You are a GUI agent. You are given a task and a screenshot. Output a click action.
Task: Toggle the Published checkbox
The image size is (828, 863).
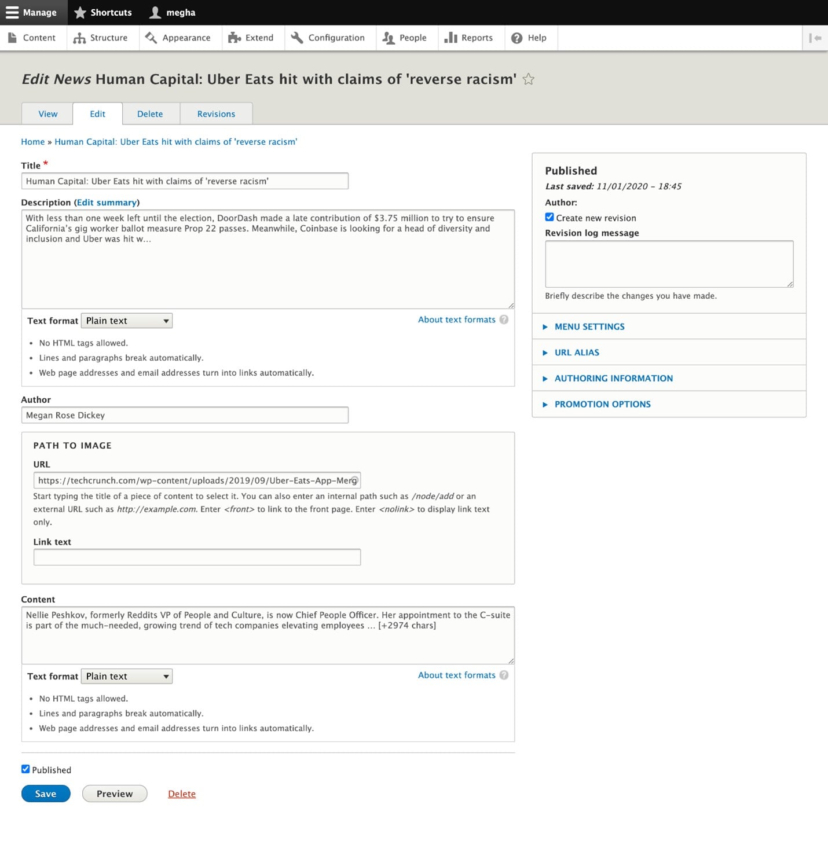[x=25, y=769]
